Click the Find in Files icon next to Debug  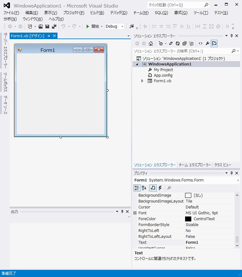click(131, 27)
